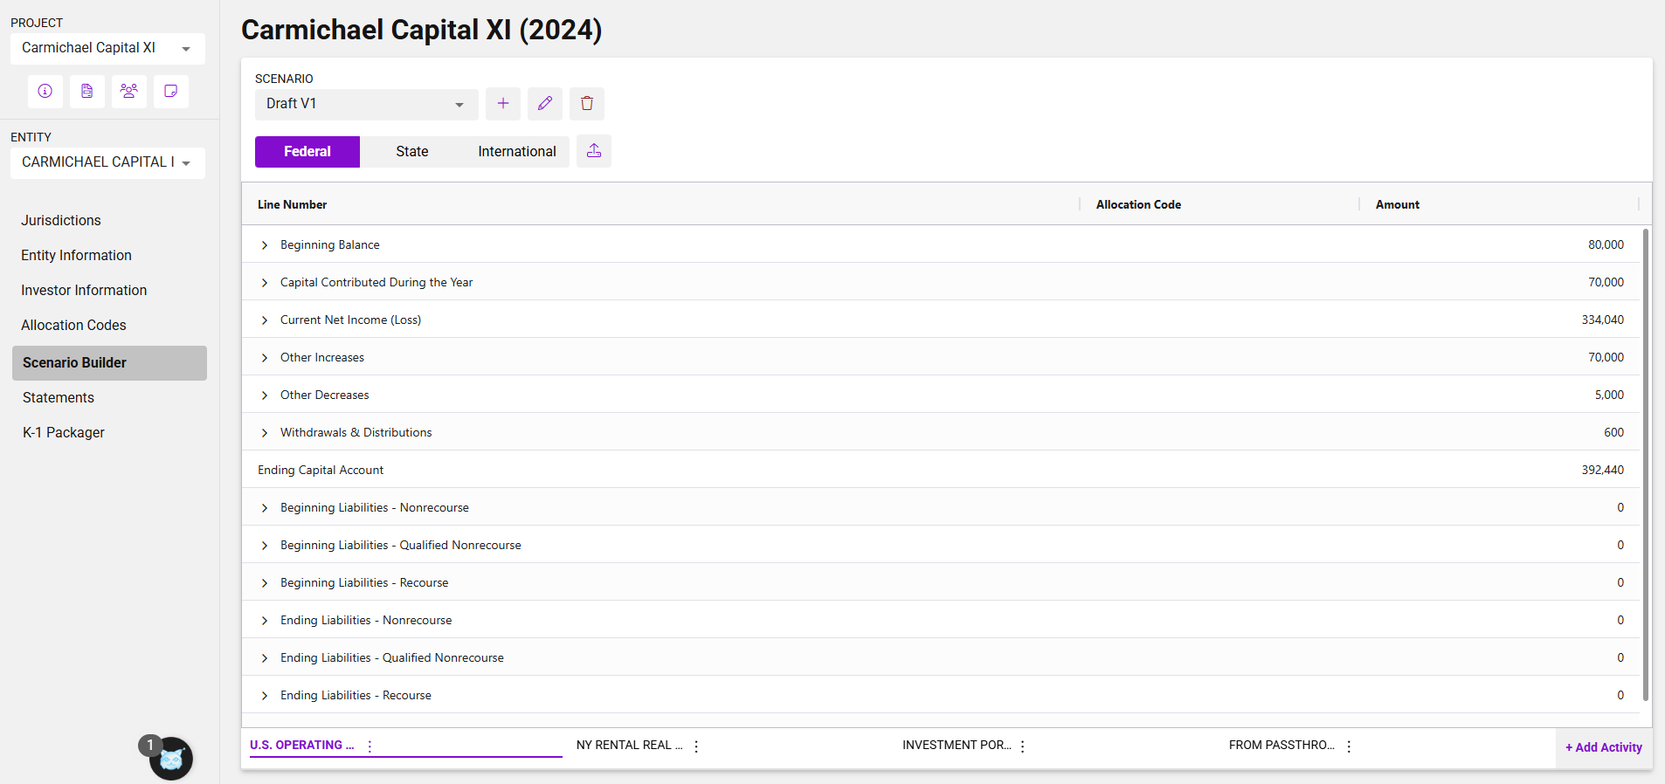Click the + Add Activity button
The image size is (1665, 784).
point(1603,747)
